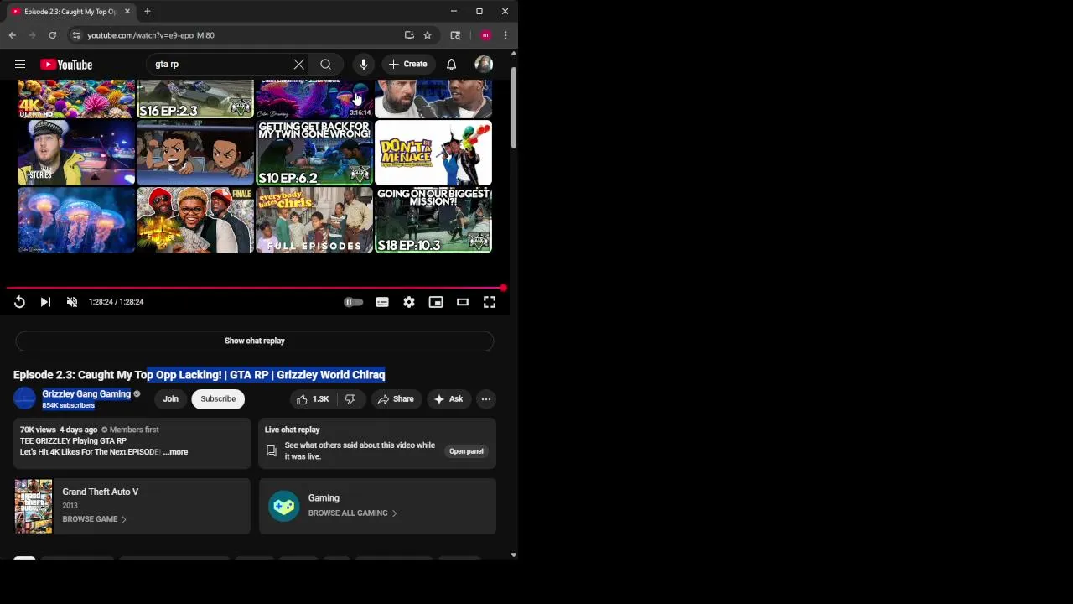The image size is (1073, 604).
Task: Unmute the video player volume
Action: [x=72, y=302]
